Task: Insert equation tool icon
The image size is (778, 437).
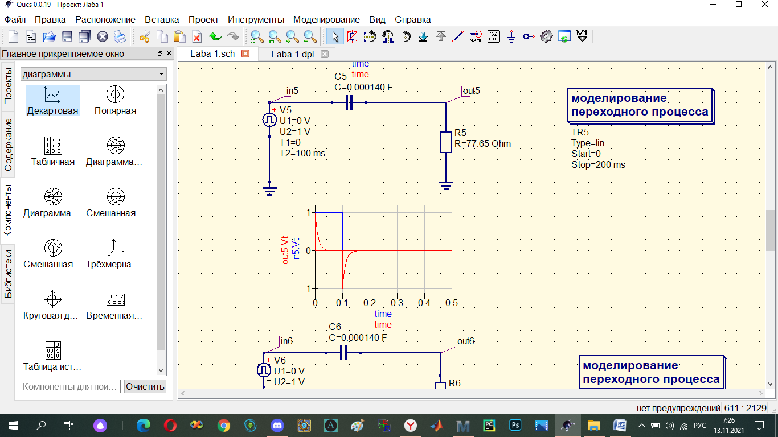Action: point(494,37)
